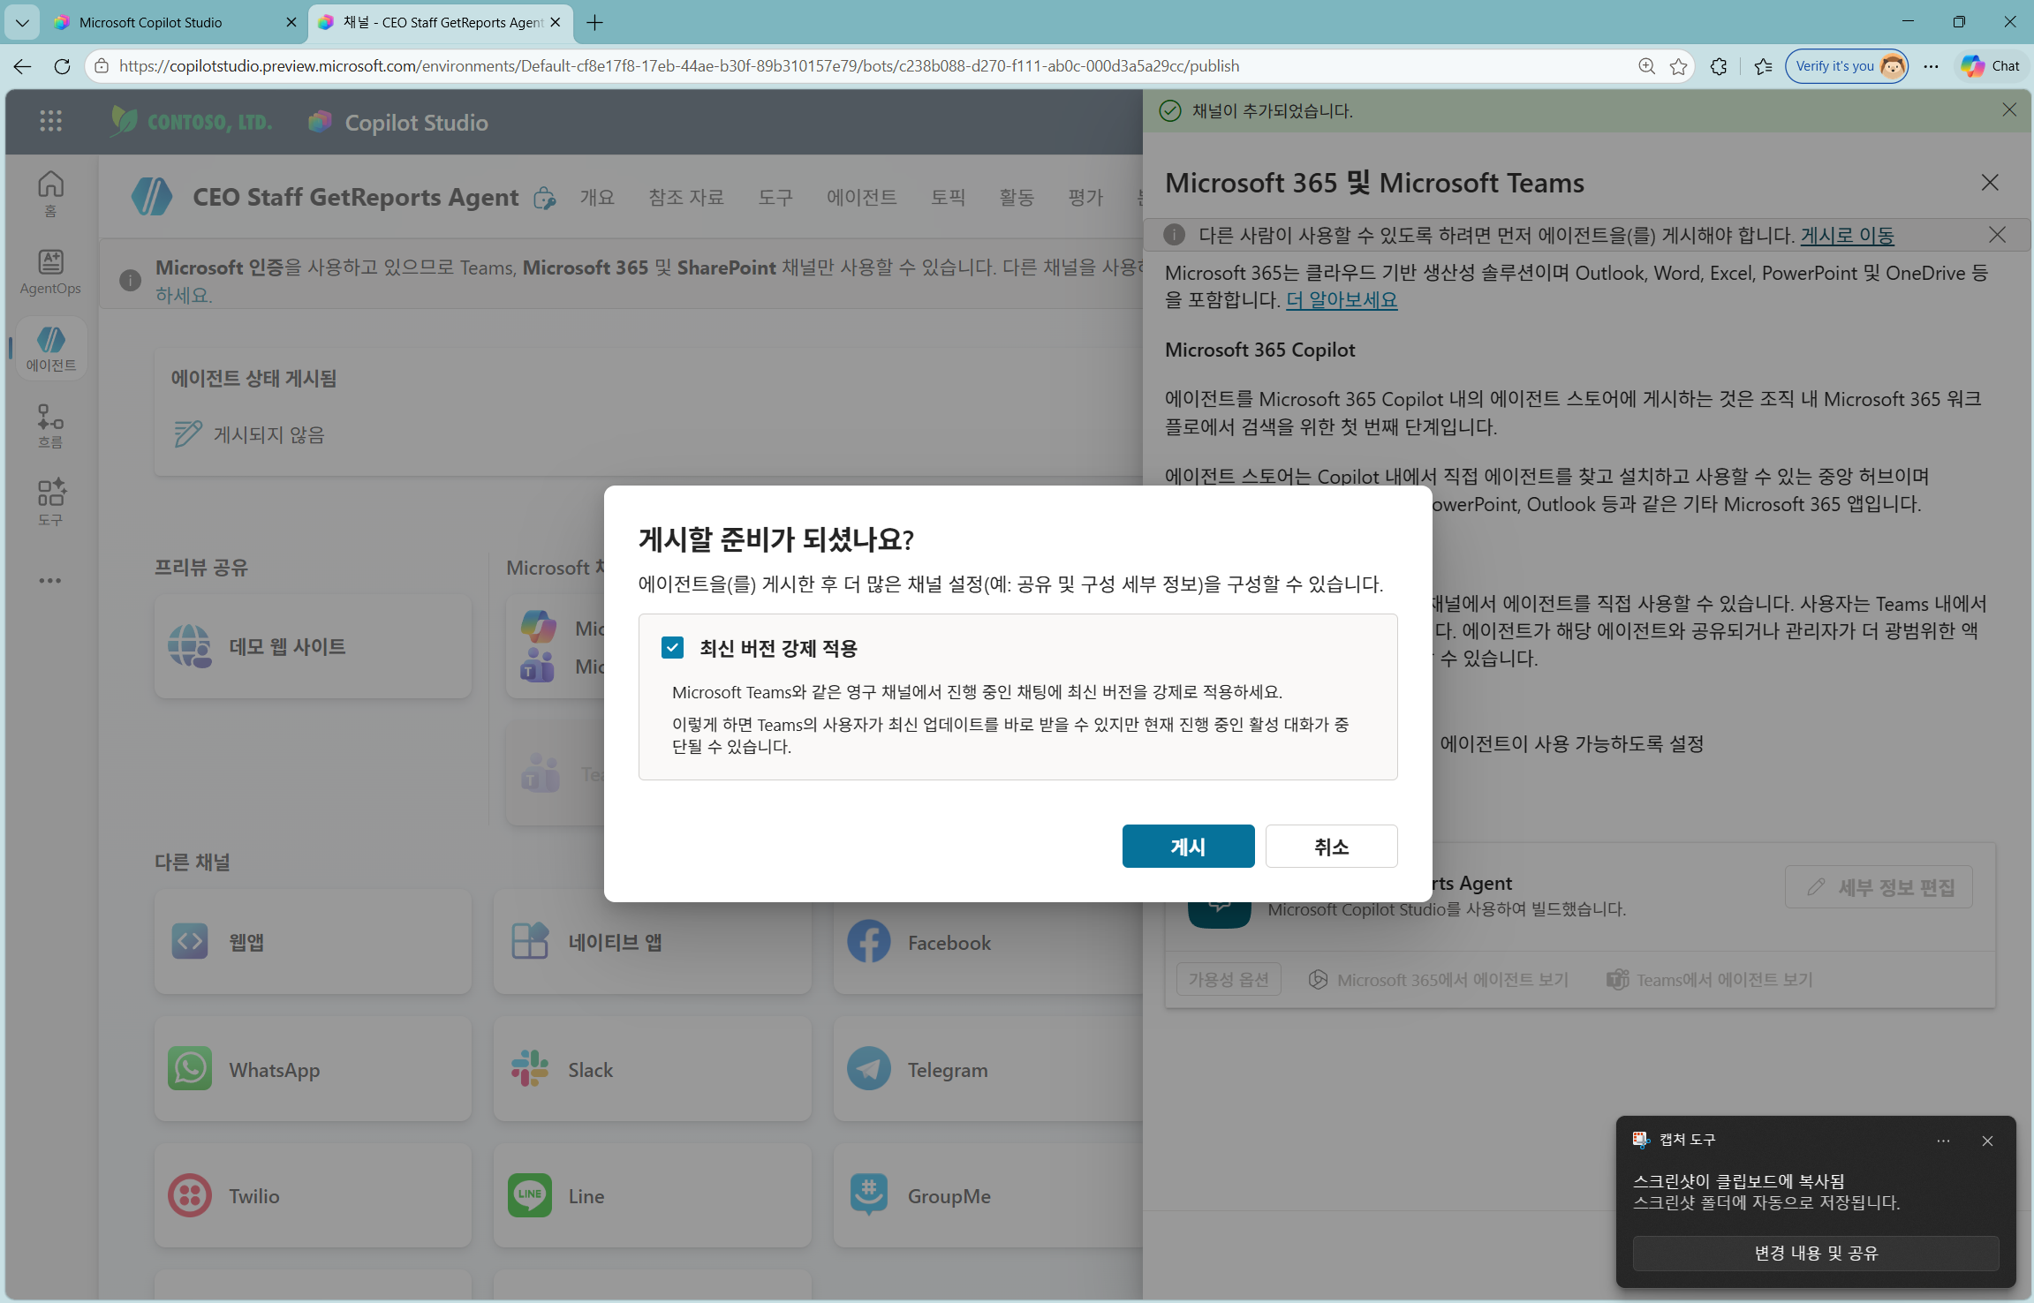Switch to the 개요 tab
This screenshot has height=1303, width=2034.
click(x=597, y=197)
